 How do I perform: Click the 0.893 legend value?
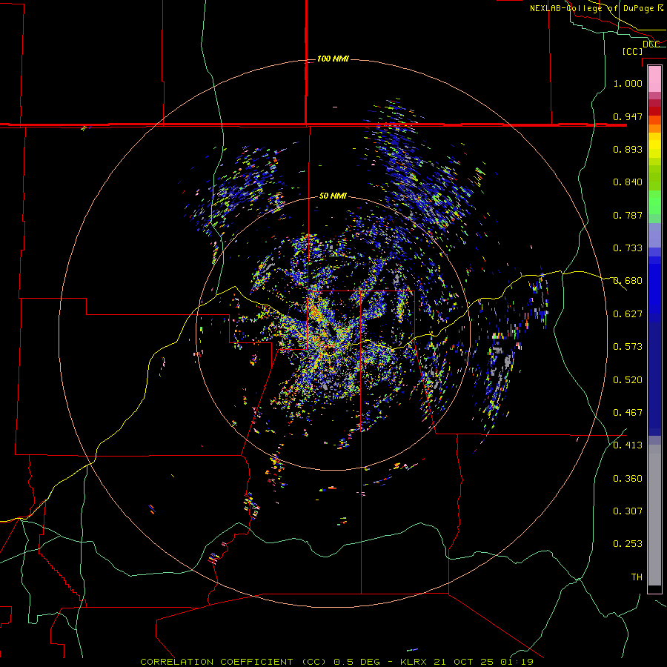coord(628,149)
